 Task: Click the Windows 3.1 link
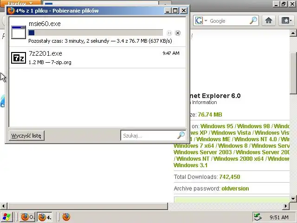pyautogui.click(x=191, y=165)
